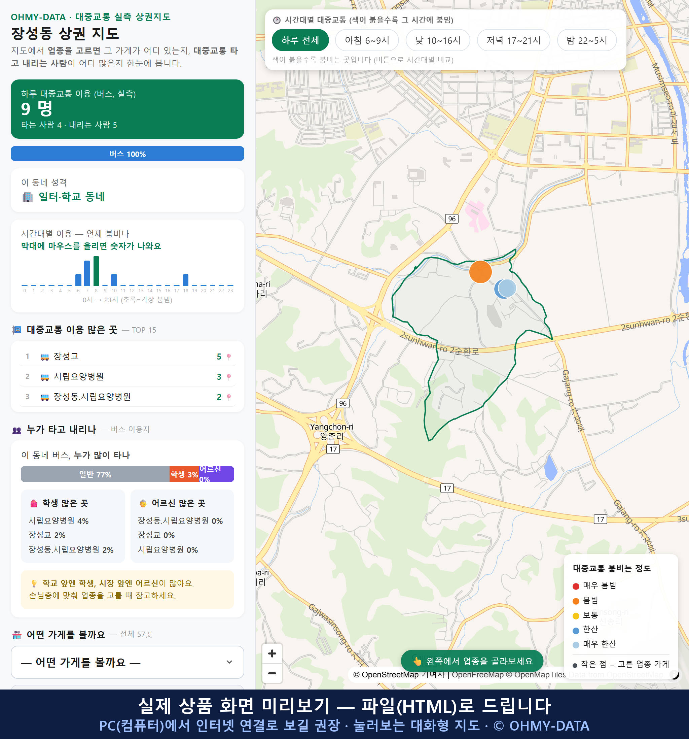
Task: Click 시립요양병원 4% in 학생 많은 곳
Action: tap(59, 521)
